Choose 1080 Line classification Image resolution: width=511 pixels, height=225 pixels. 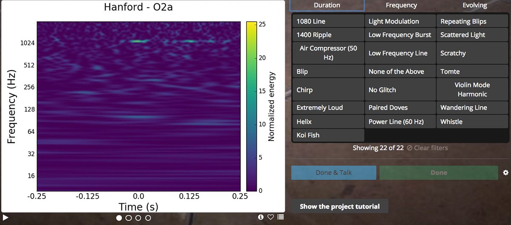tap(328, 21)
